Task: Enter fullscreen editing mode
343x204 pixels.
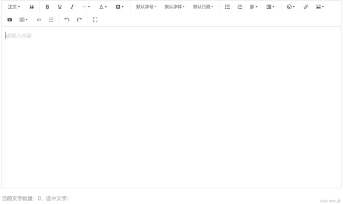Action: click(x=95, y=20)
